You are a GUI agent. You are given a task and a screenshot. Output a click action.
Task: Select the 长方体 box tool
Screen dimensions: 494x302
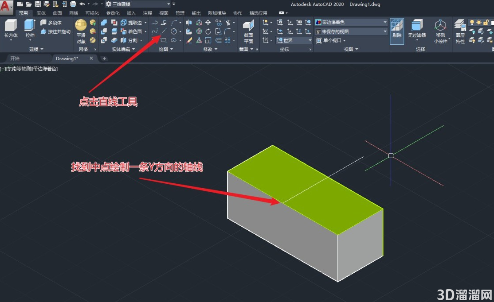coord(11,29)
